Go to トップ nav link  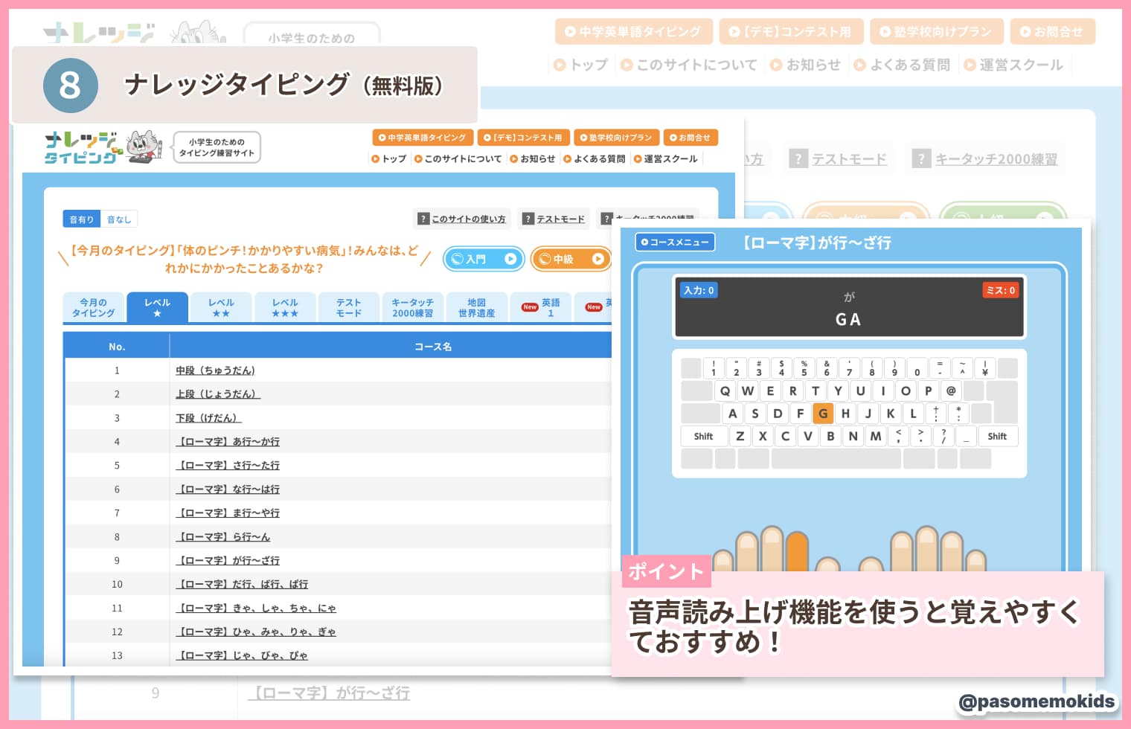pyautogui.click(x=389, y=158)
